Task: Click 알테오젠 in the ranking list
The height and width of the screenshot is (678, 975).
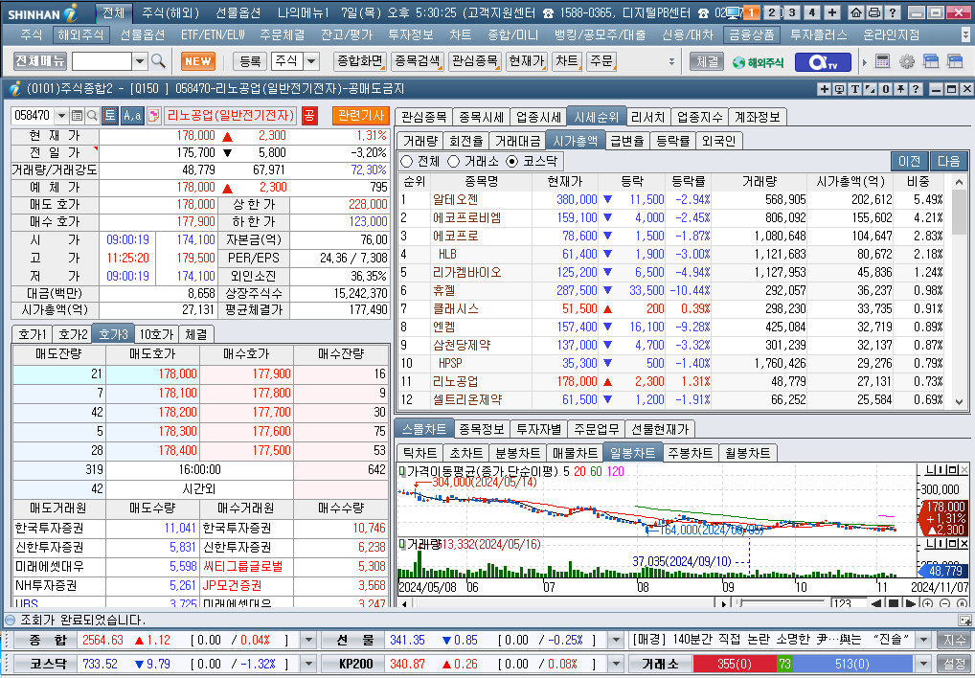Action: pos(456,199)
